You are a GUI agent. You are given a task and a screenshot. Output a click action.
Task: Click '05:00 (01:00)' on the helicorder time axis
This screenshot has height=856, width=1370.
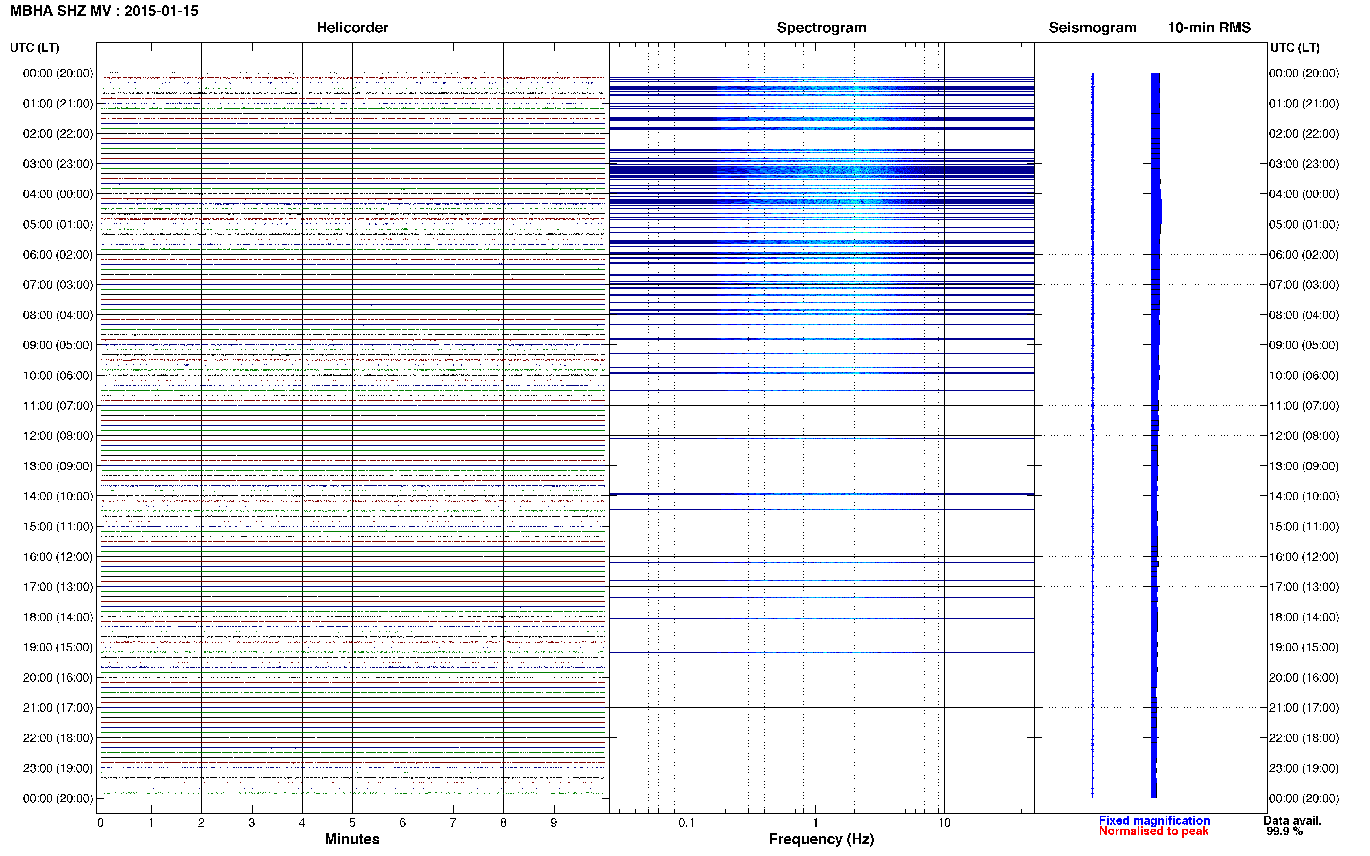click(58, 224)
